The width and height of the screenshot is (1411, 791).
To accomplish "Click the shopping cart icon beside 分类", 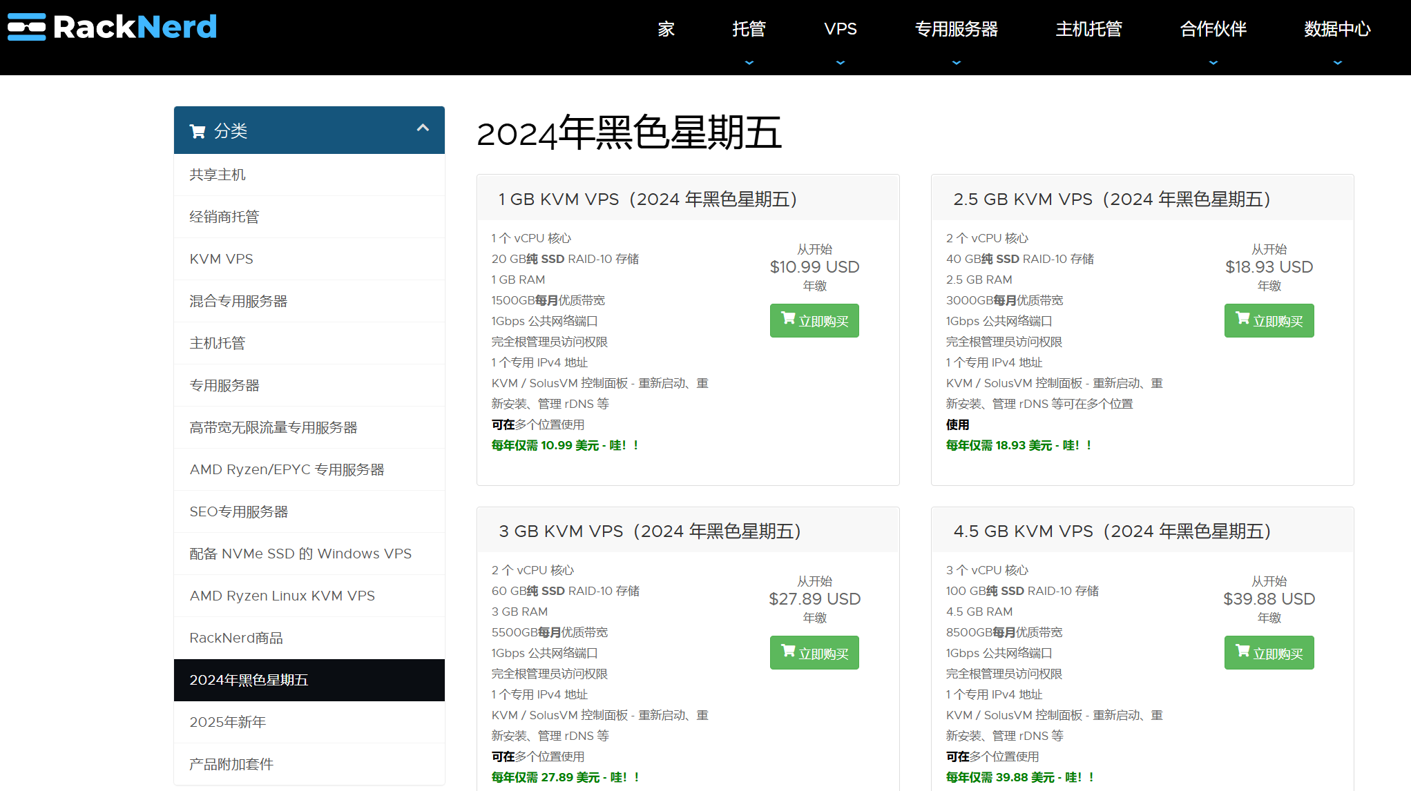I will click(198, 130).
